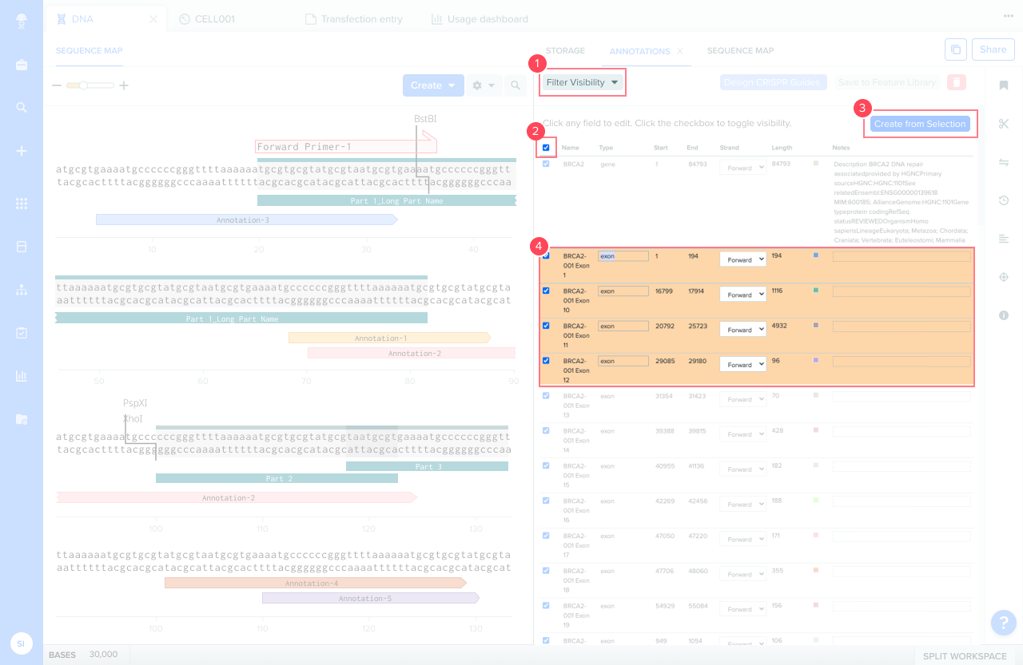Toggle visibility checkbox for BRCA2-001 Exon 11
Viewport: 1023px width, 665px height.
(x=546, y=326)
